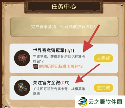Tap the small pack icon before orange reward text

pyautogui.click(x=36, y=66)
